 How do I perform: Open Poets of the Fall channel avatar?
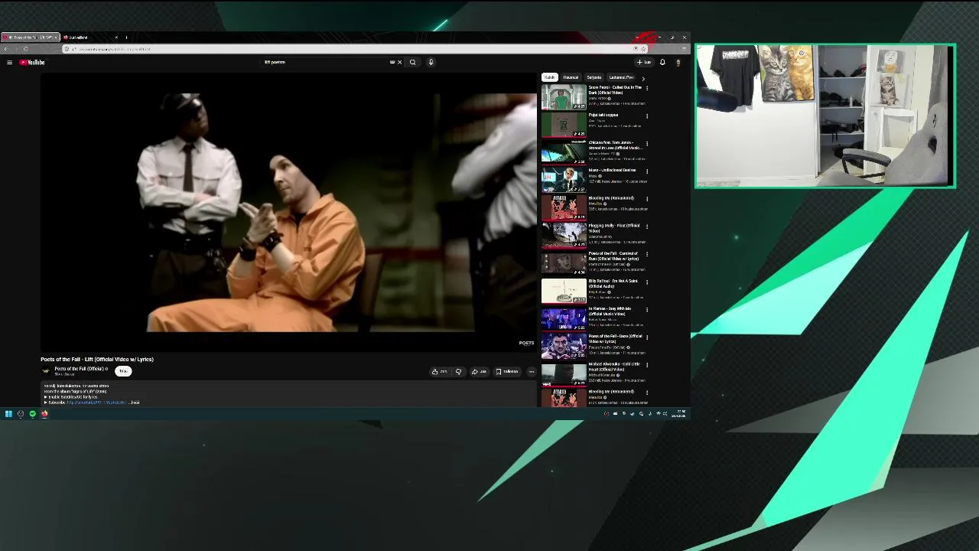[x=45, y=371]
